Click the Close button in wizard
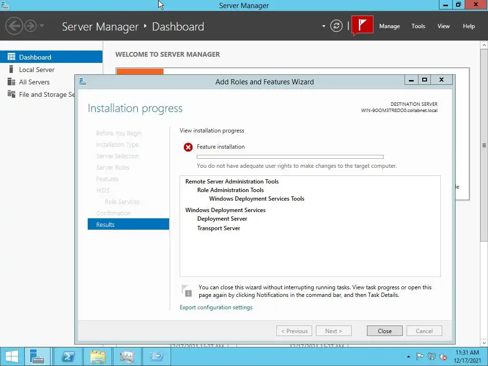488x366 pixels. 385,331
